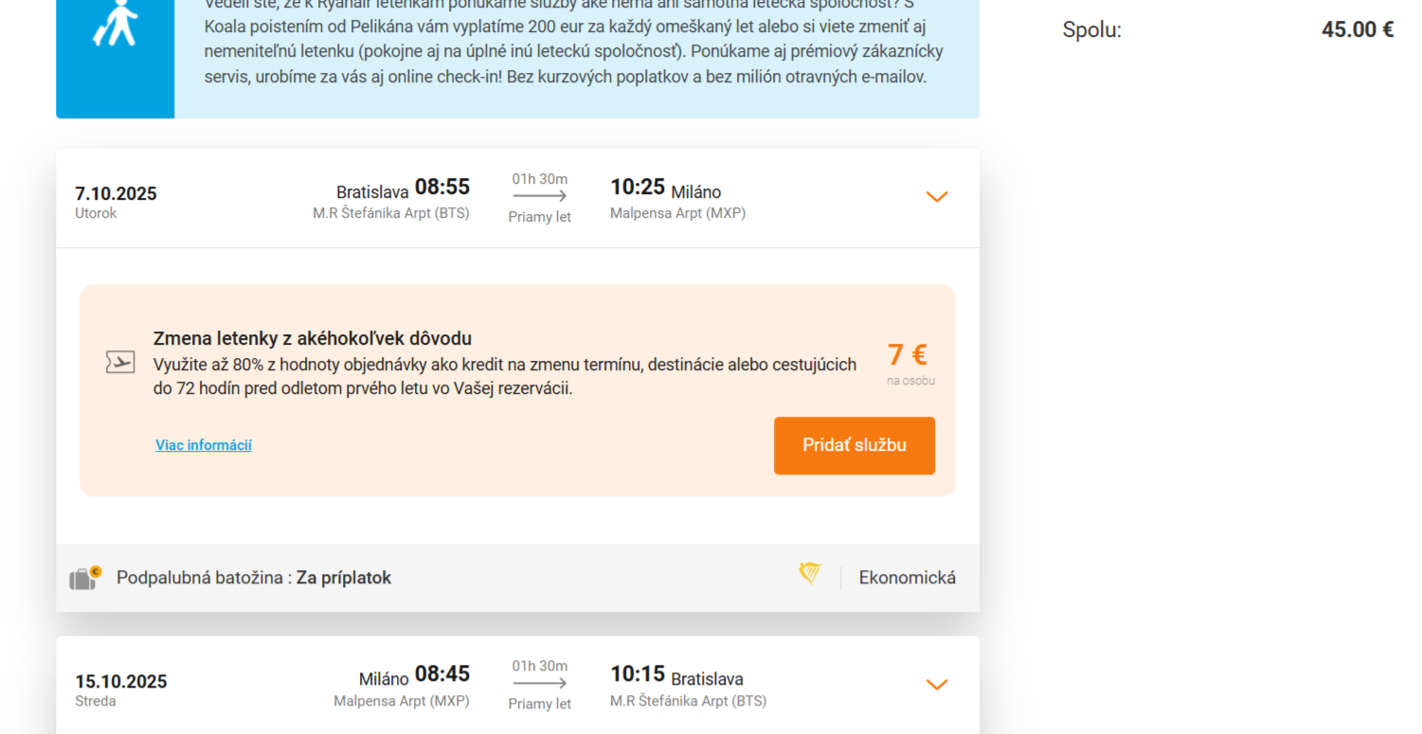Click the Spolu total price 45.00 €

(1358, 29)
